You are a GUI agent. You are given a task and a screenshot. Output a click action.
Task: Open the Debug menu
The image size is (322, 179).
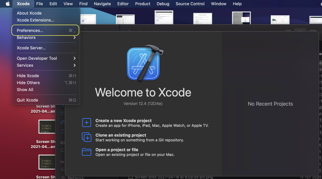(x=163, y=4)
